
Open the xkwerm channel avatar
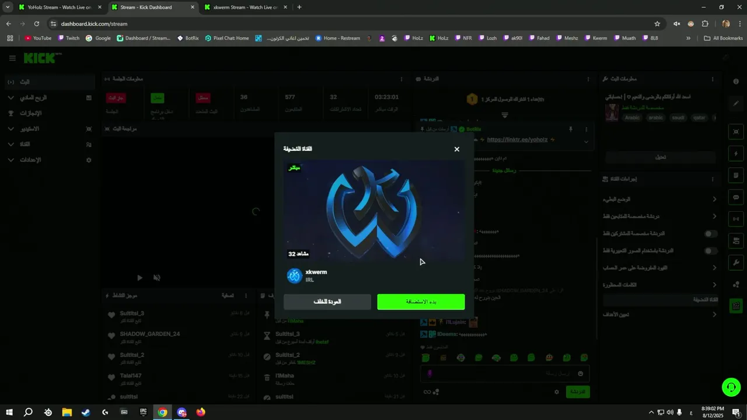click(295, 276)
